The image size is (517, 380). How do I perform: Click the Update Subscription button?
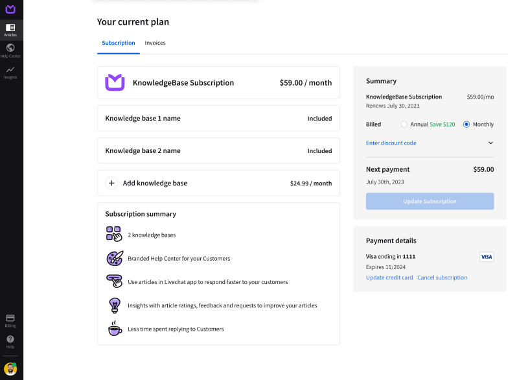point(430,201)
